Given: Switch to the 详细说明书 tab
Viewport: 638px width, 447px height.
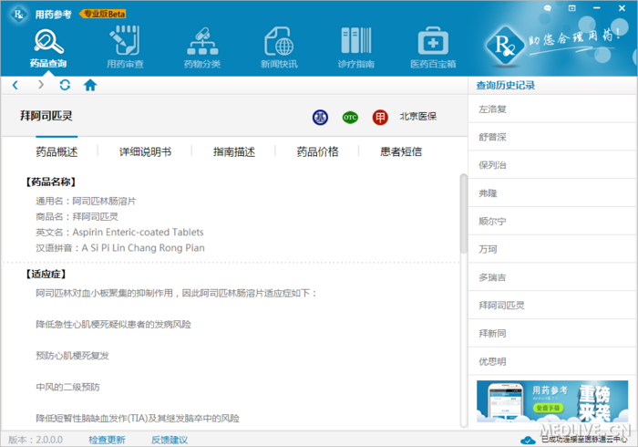Looking at the screenshot, I should click(145, 151).
